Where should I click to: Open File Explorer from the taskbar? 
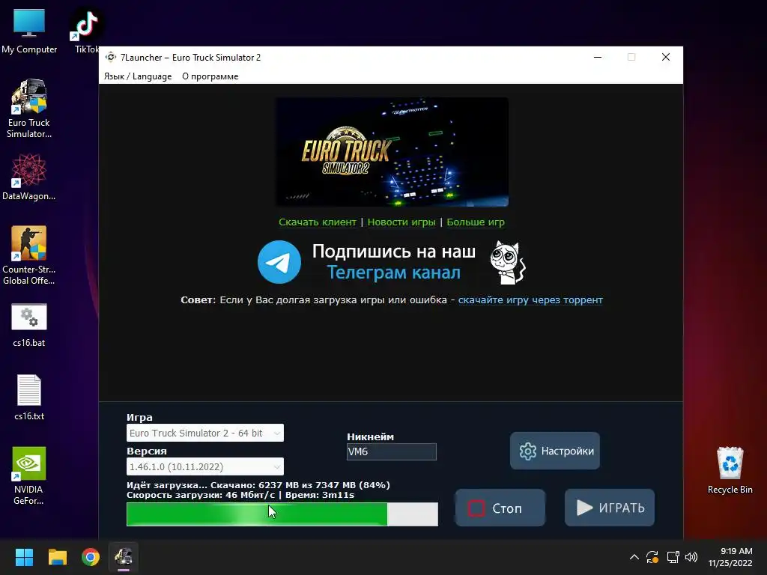click(57, 557)
